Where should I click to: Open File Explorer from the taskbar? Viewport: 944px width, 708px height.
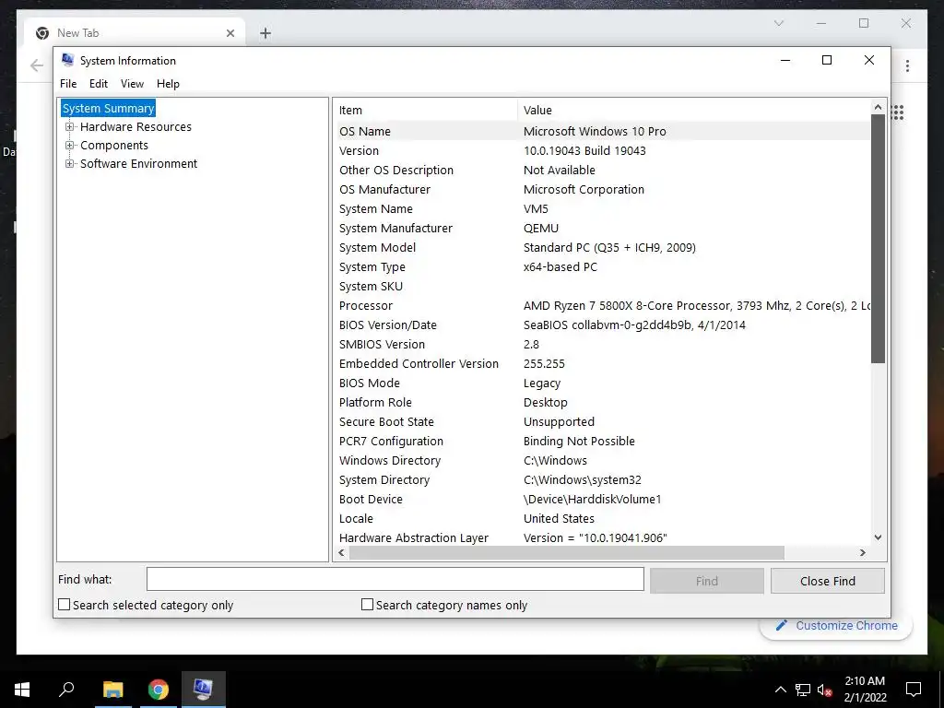(112, 690)
